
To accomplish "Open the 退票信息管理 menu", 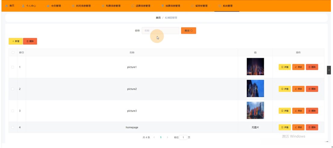I will [141, 6].
